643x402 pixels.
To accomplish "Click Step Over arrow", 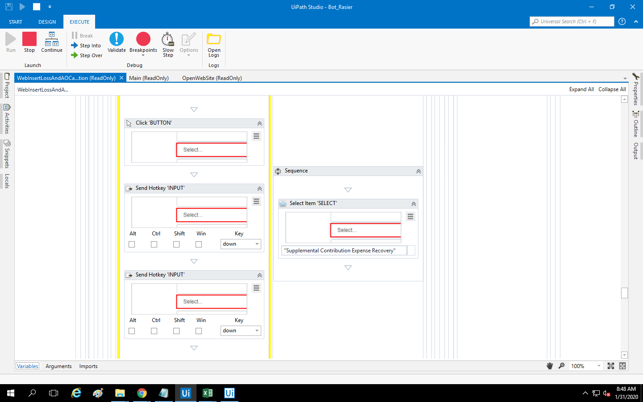I will (75, 55).
